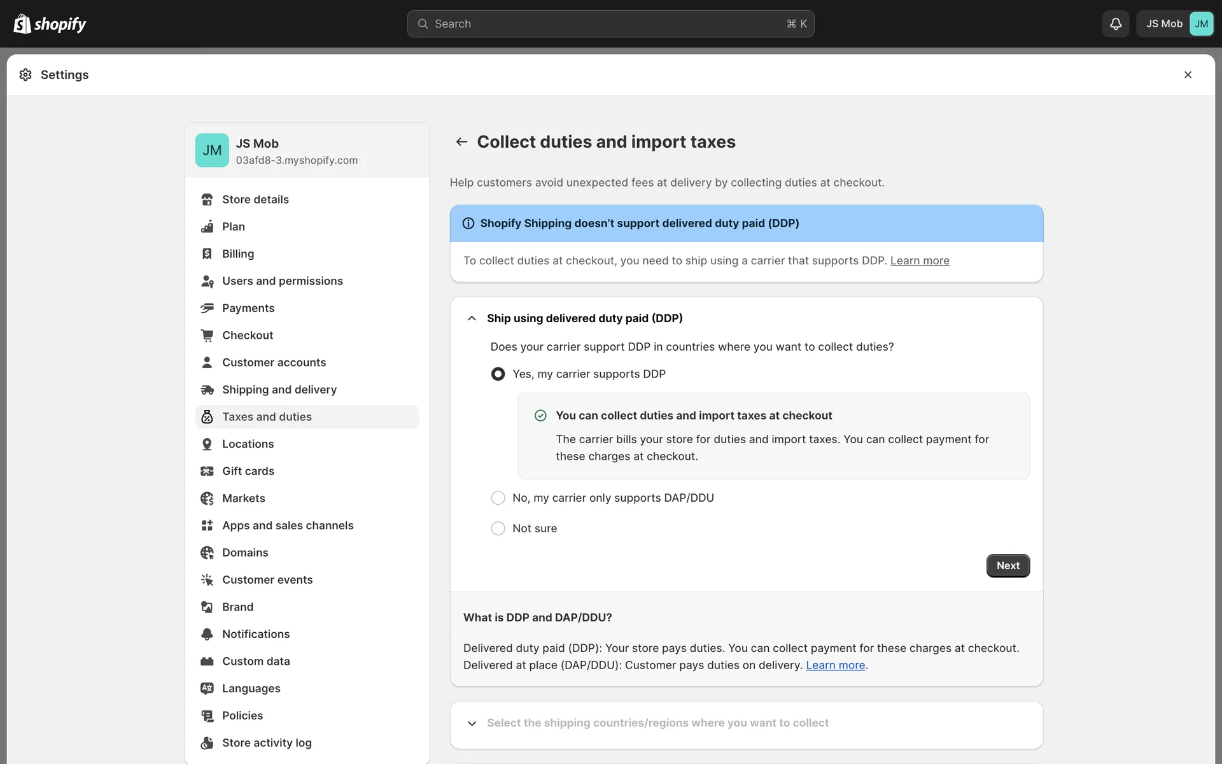This screenshot has height=764, width=1222.
Task: Go back using the arrow icon
Action: point(461,141)
